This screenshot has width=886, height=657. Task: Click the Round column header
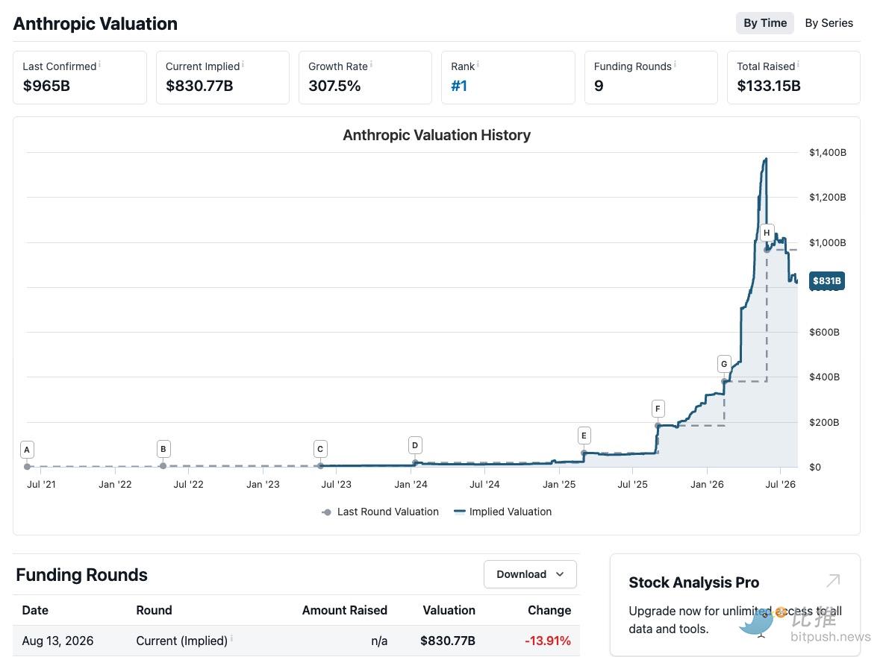pos(154,610)
